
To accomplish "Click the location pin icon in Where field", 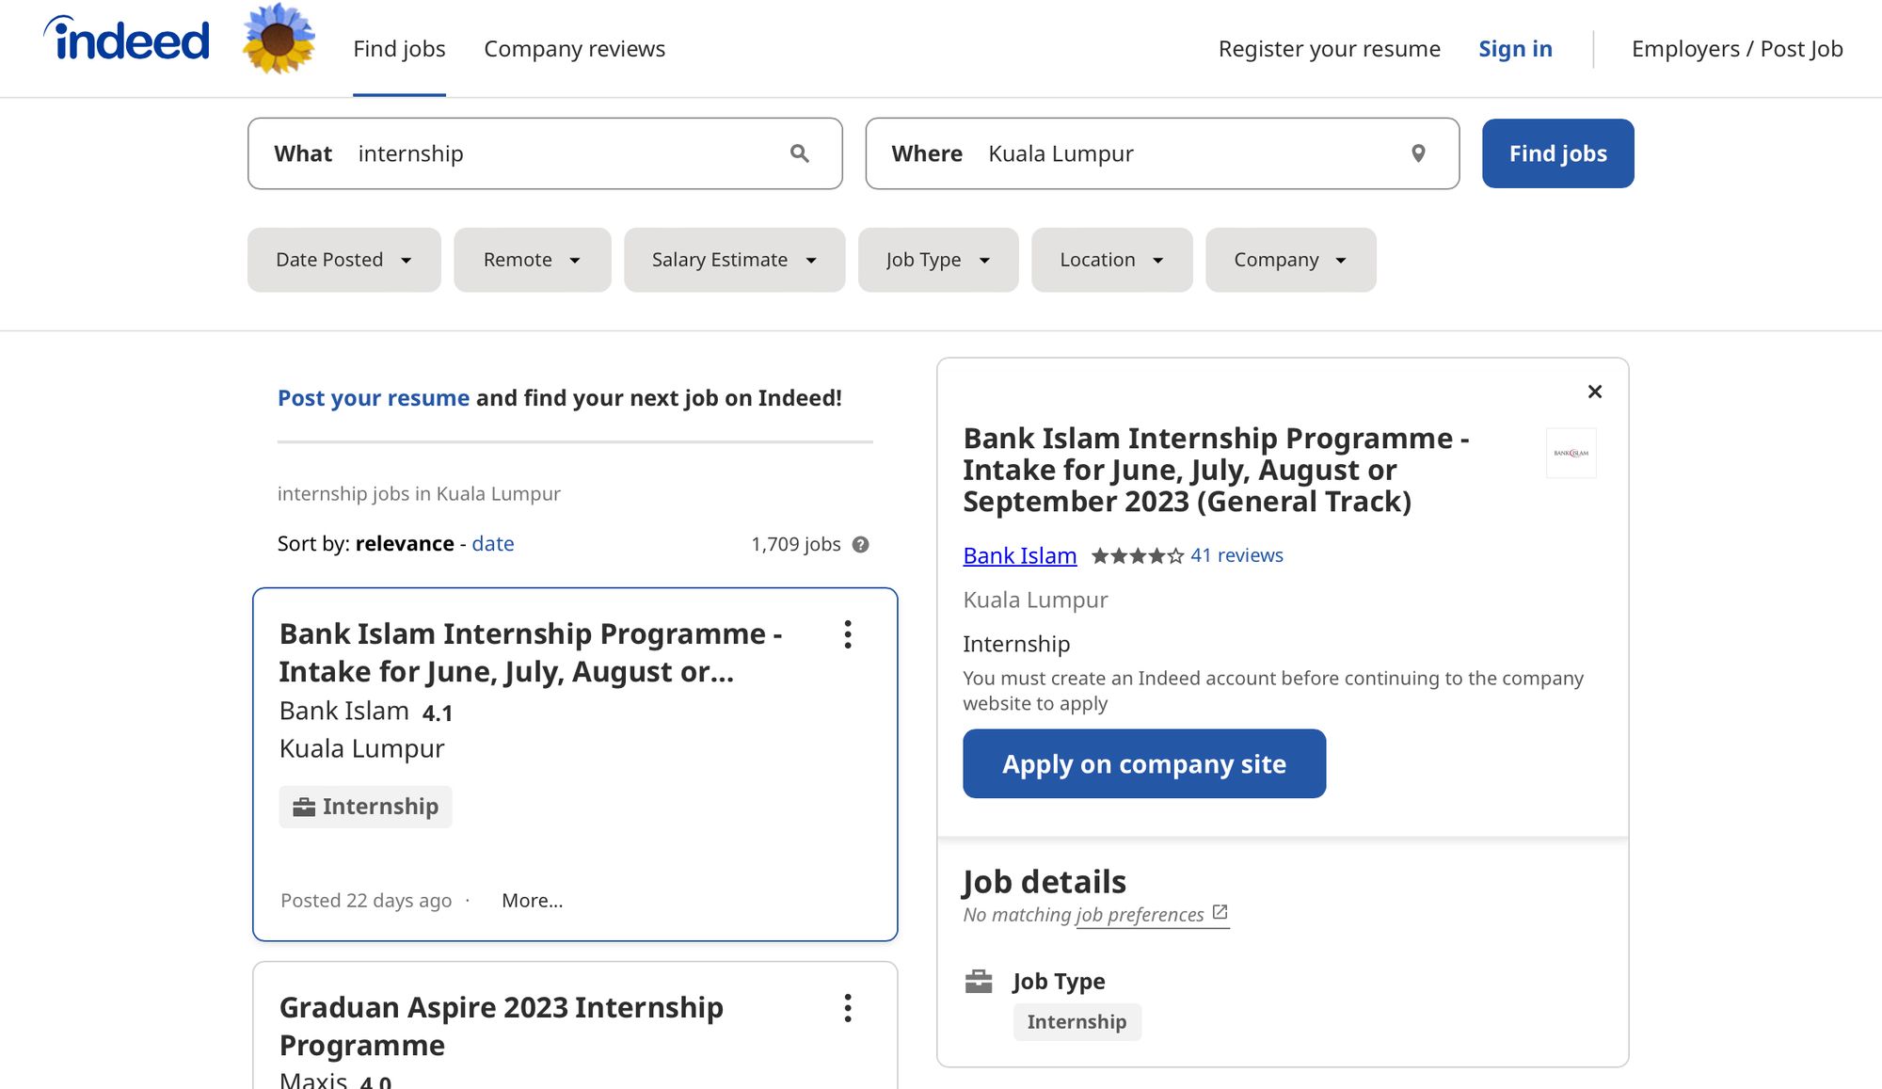I will click(x=1418, y=153).
